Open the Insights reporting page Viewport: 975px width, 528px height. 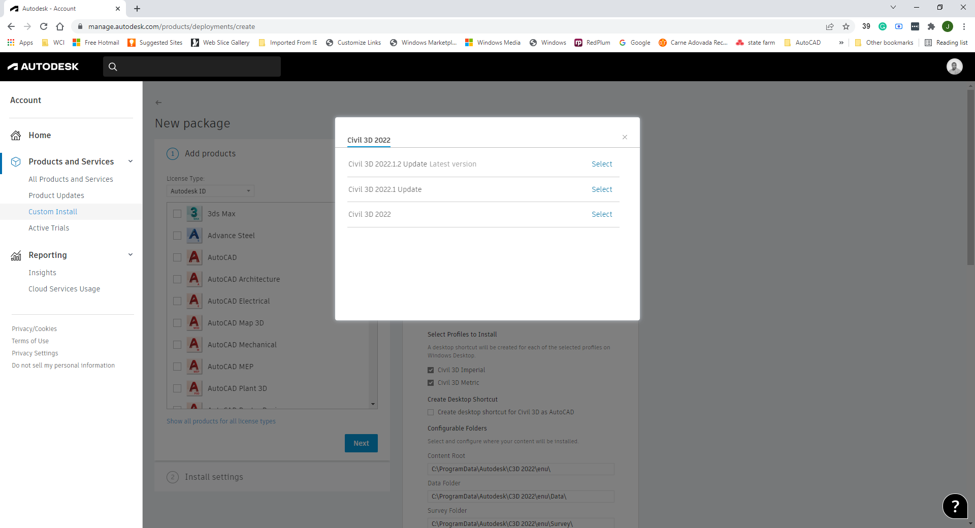[x=42, y=273]
